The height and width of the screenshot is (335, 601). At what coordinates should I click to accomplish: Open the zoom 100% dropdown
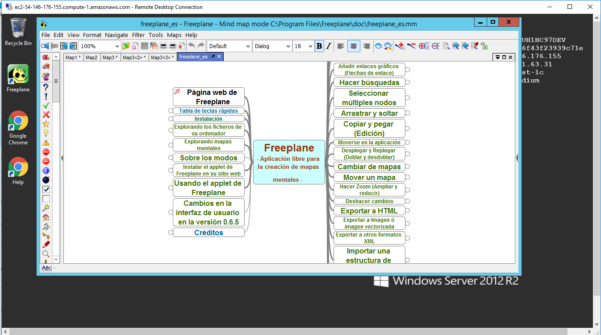point(117,46)
